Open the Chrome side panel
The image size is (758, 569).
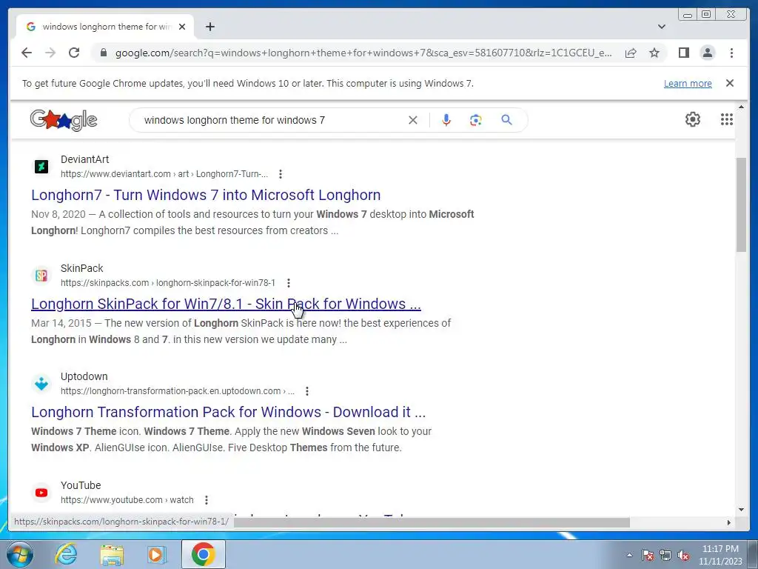[683, 53]
